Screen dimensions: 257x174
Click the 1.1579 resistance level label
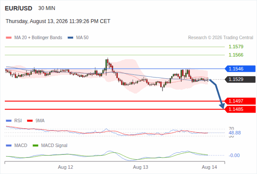[x=236, y=47]
